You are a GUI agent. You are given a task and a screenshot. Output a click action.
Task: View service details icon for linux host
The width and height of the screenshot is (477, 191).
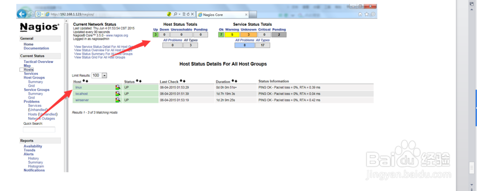[x=118, y=88]
